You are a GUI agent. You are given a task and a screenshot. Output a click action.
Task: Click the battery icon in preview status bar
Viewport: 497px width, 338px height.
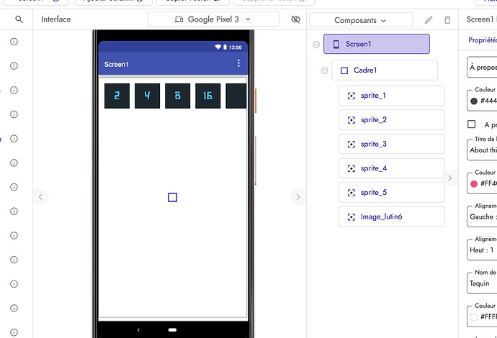225,47
